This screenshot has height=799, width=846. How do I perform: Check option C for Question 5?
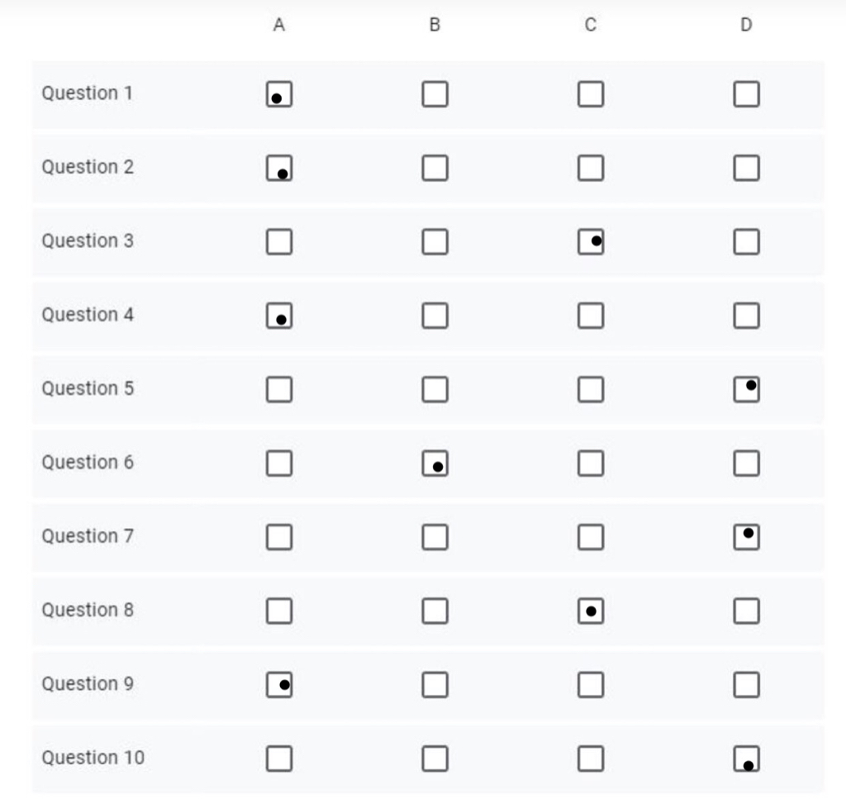[x=591, y=389]
